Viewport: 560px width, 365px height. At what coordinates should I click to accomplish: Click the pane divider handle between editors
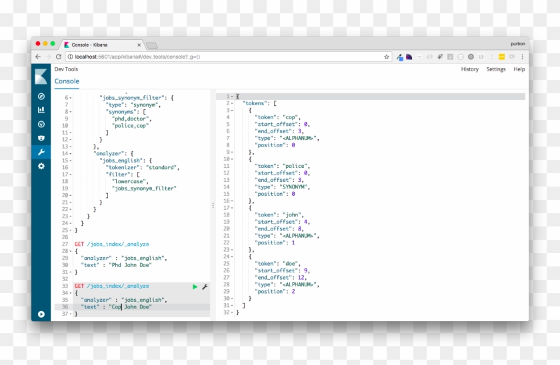click(x=213, y=206)
